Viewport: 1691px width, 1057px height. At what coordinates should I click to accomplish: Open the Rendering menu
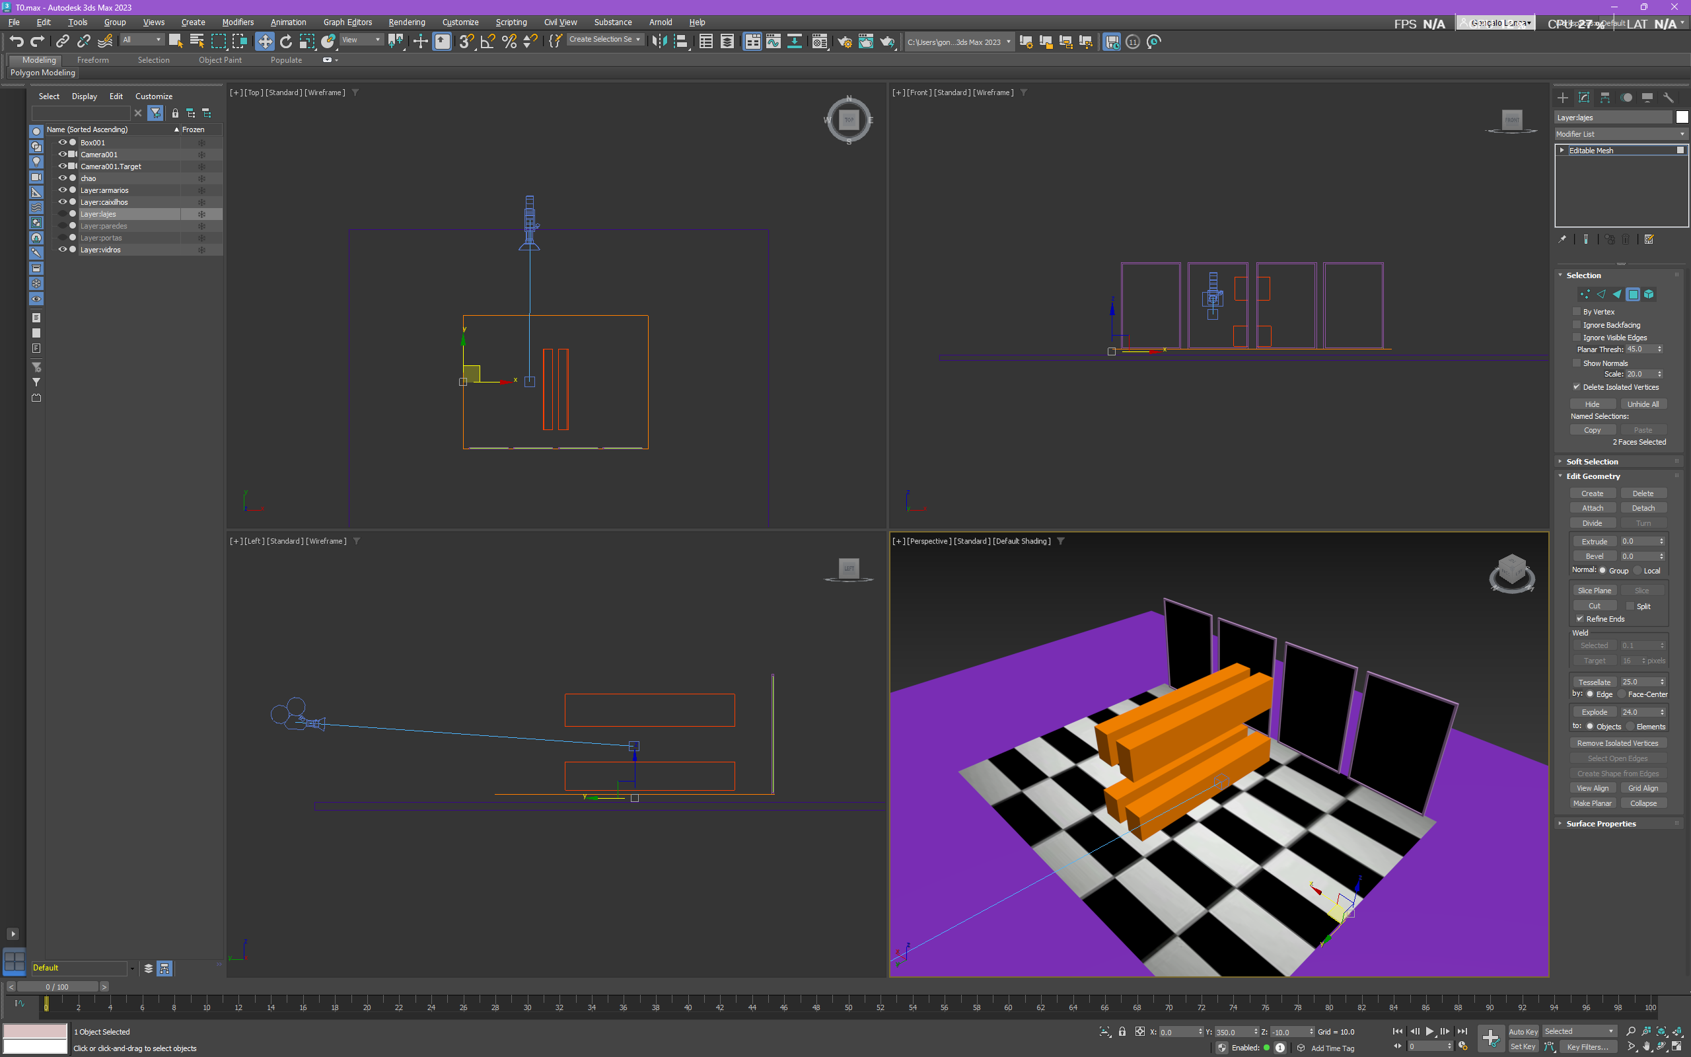click(x=406, y=22)
